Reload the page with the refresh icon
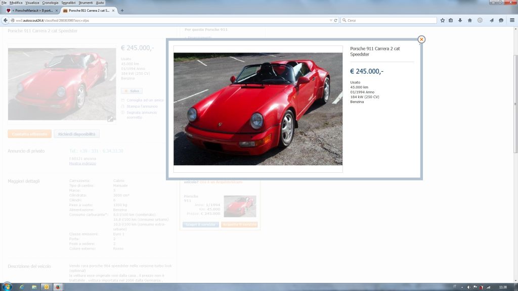This screenshot has width=518, height=291. tap(336, 20)
